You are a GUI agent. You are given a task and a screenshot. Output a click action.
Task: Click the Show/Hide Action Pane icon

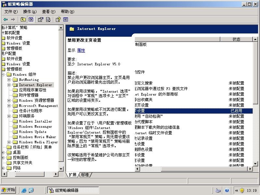[x=66, y=19]
